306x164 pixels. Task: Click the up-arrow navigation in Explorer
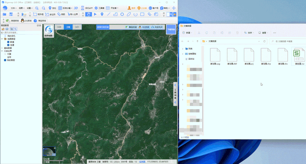click(x=197, y=41)
